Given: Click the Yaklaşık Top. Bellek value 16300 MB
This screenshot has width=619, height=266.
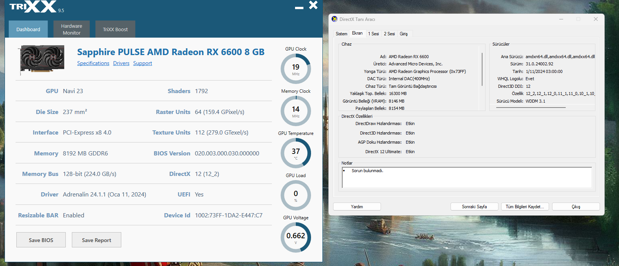Looking at the screenshot, I should [x=398, y=93].
